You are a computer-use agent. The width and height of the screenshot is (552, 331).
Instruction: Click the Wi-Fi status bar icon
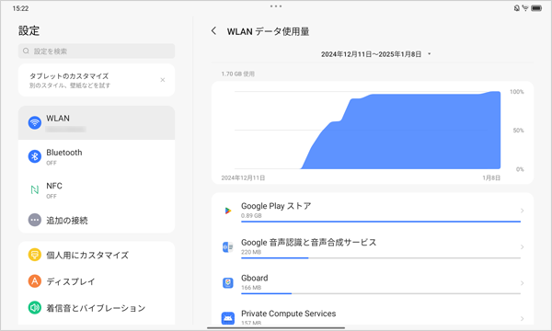[x=525, y=8]
